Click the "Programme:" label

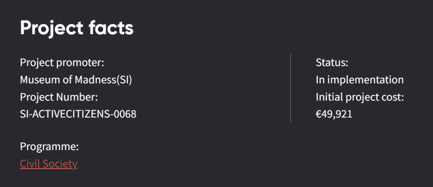pyautogui.click(x=49, y=147)
